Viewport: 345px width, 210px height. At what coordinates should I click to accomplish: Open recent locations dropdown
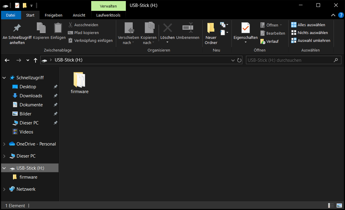(28, 60)
